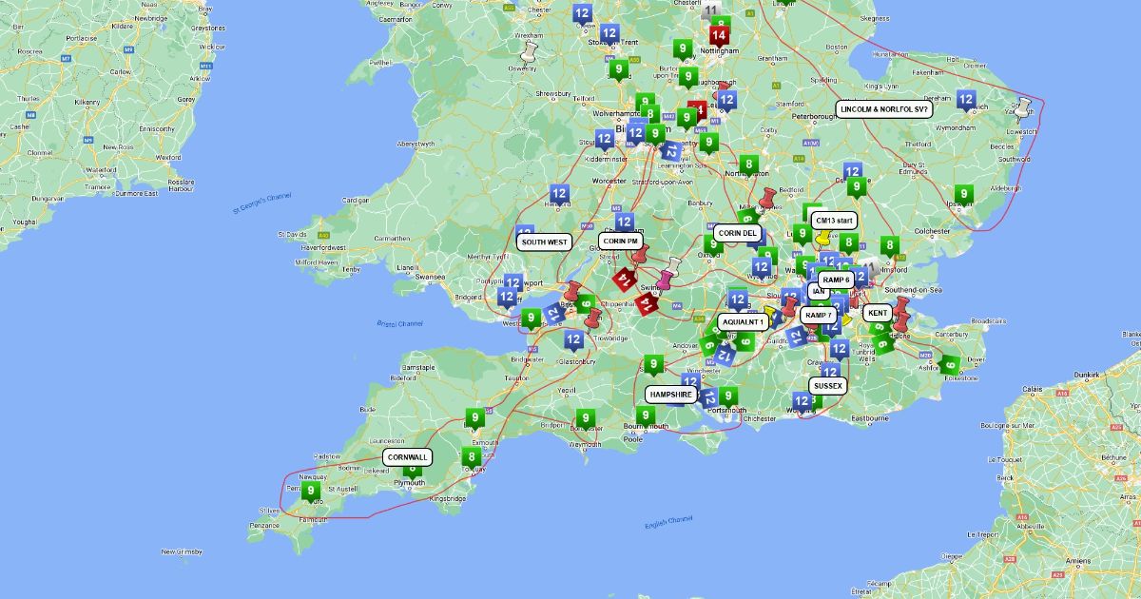Click the blue 12 marker at Crewe

pyautogui.click(x=582, y=14)
